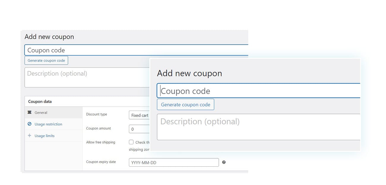Click the Generate coupon code button
Image resolution: width=386 pixels, height=185 pixels.
[x=46, y=60]
